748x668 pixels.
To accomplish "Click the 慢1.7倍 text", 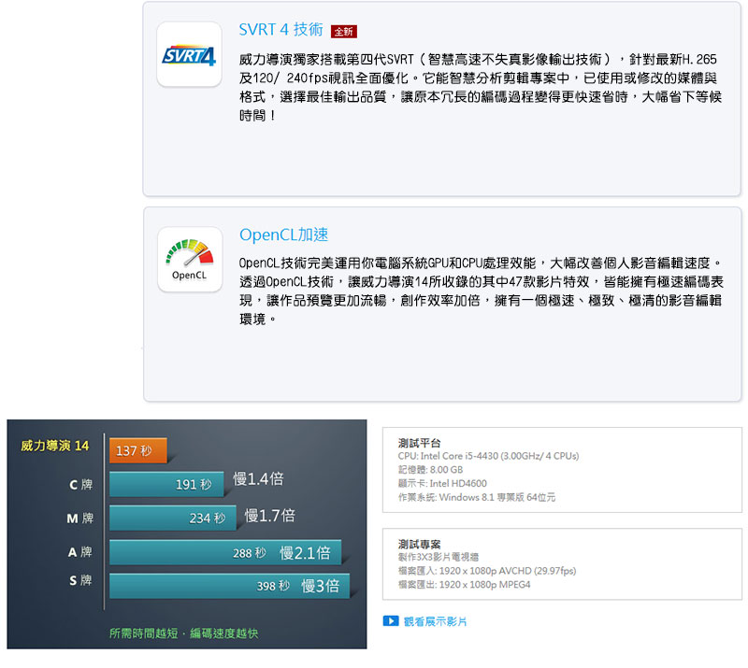I will (270, 516).
